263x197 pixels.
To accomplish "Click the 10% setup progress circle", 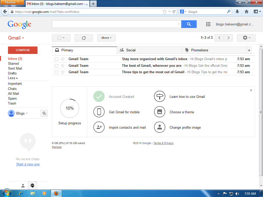I will click(70, 108).
